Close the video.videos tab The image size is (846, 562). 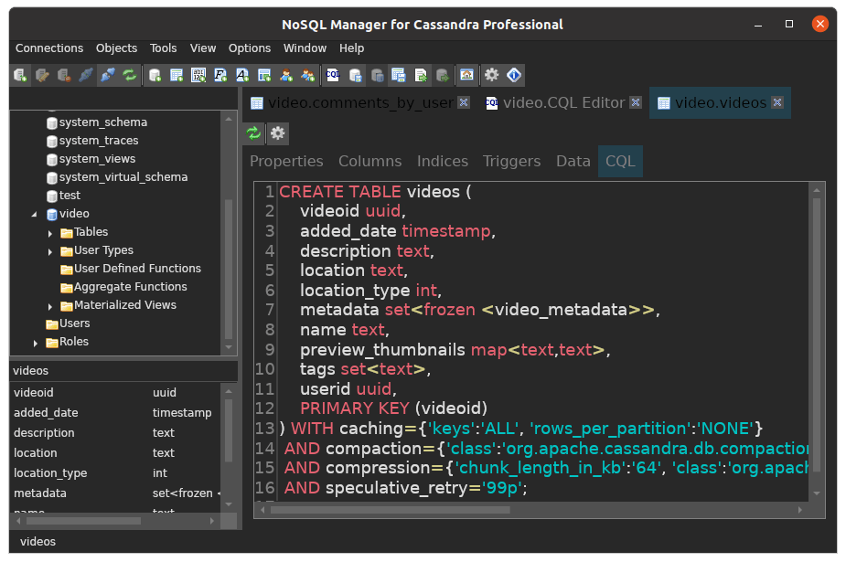click(x=777, y=102)
